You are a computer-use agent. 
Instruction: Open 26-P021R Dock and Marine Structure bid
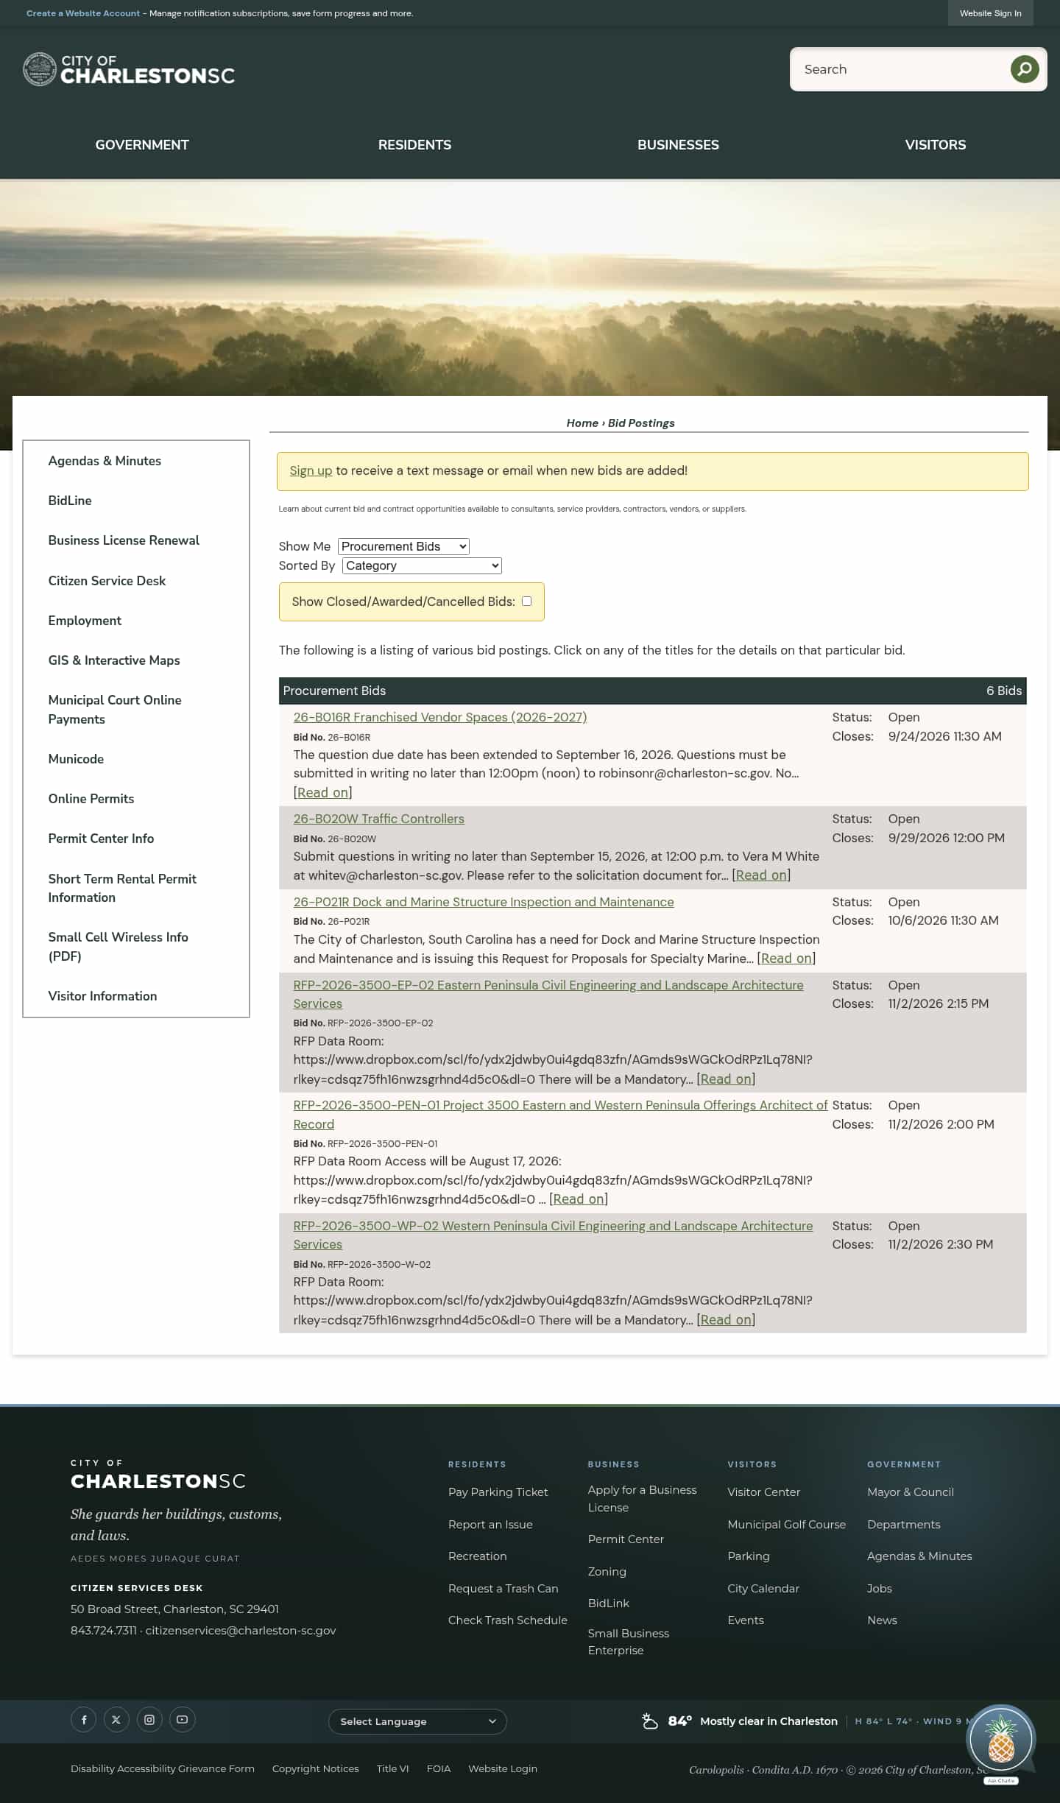484,902
